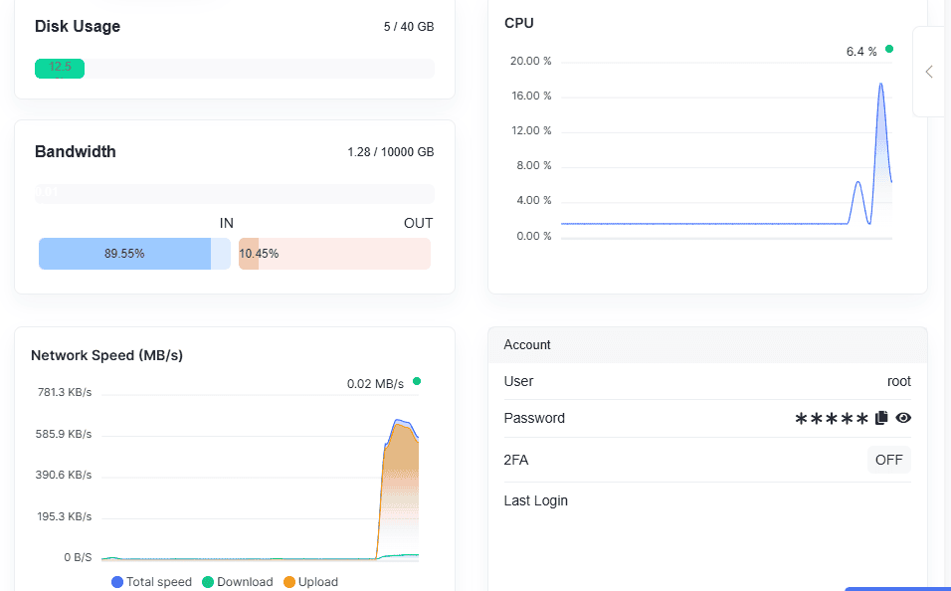Click the 0 B/S axis label
The image size is (951, 591).
coord(79,557)
